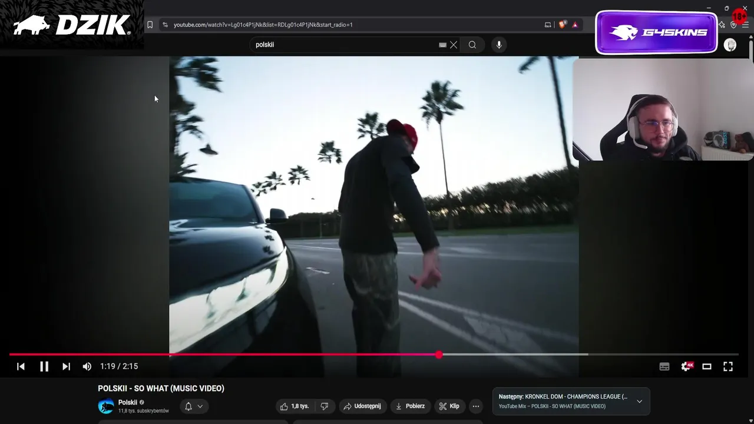Click the video title POLSKII - SO WHAT
Screen dimensions: 754x424
tap(161, 389)
